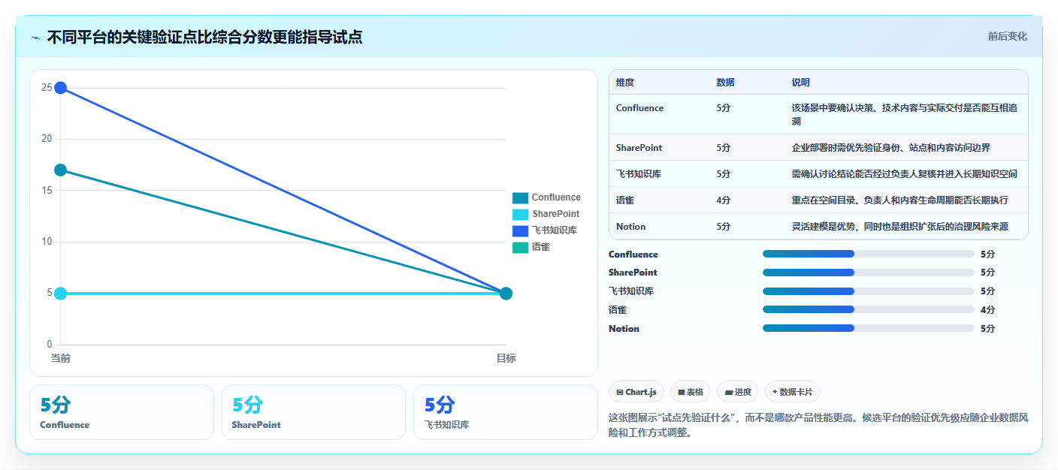Select the 飞书知识库 cell in table
This screenshot has width=1058, height=470.
(x=659, y=173)
